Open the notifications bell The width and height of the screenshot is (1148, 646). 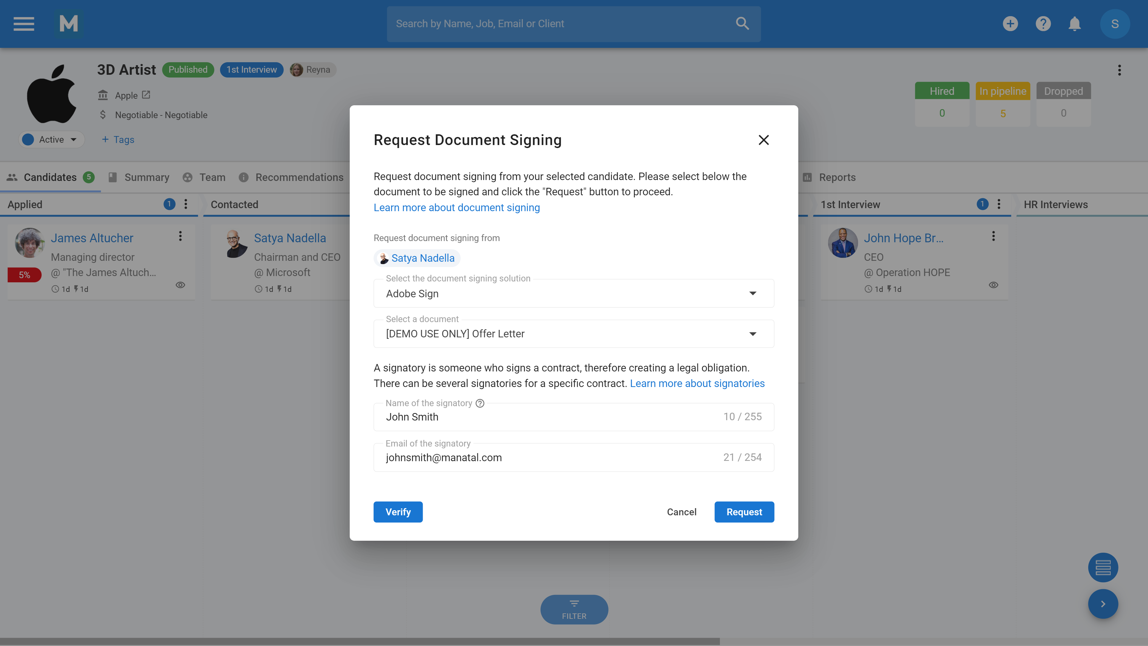tap(1074, 24)
